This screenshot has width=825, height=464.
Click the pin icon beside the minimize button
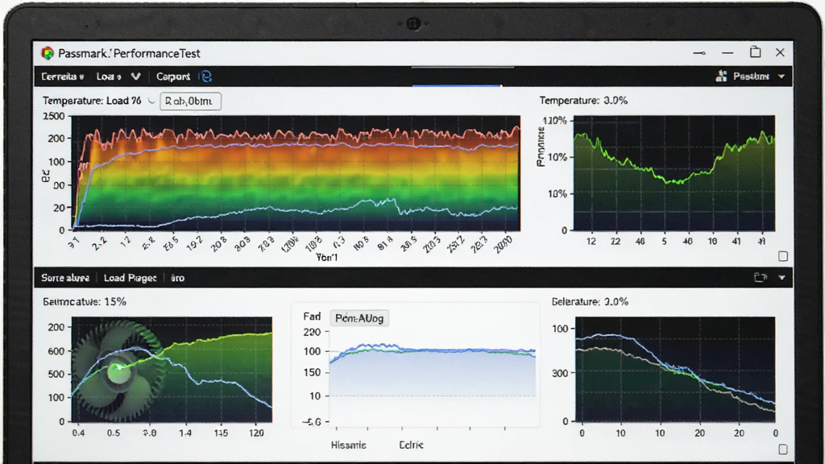click(699, 53)
